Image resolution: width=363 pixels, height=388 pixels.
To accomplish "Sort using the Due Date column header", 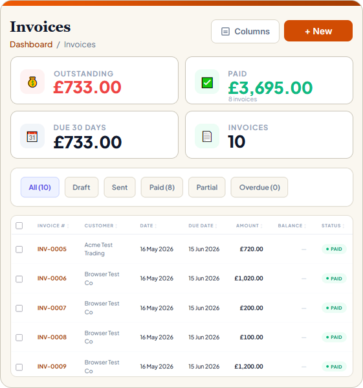I will coord(203,225).
